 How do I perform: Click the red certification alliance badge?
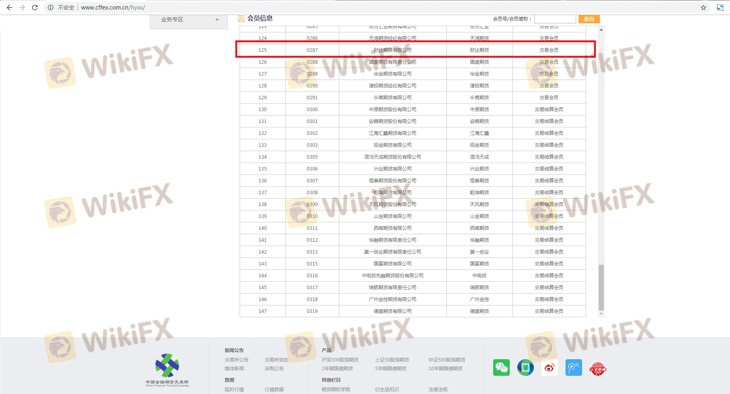point(598,369)
